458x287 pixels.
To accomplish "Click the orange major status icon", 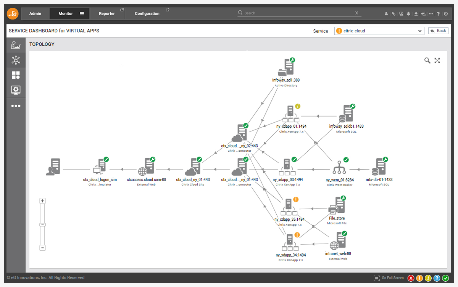I will (x=419, y=278).
